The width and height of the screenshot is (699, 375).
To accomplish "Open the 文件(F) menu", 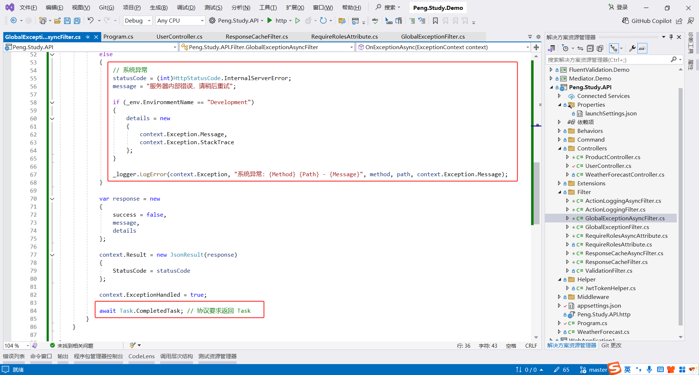I will 28,8.
